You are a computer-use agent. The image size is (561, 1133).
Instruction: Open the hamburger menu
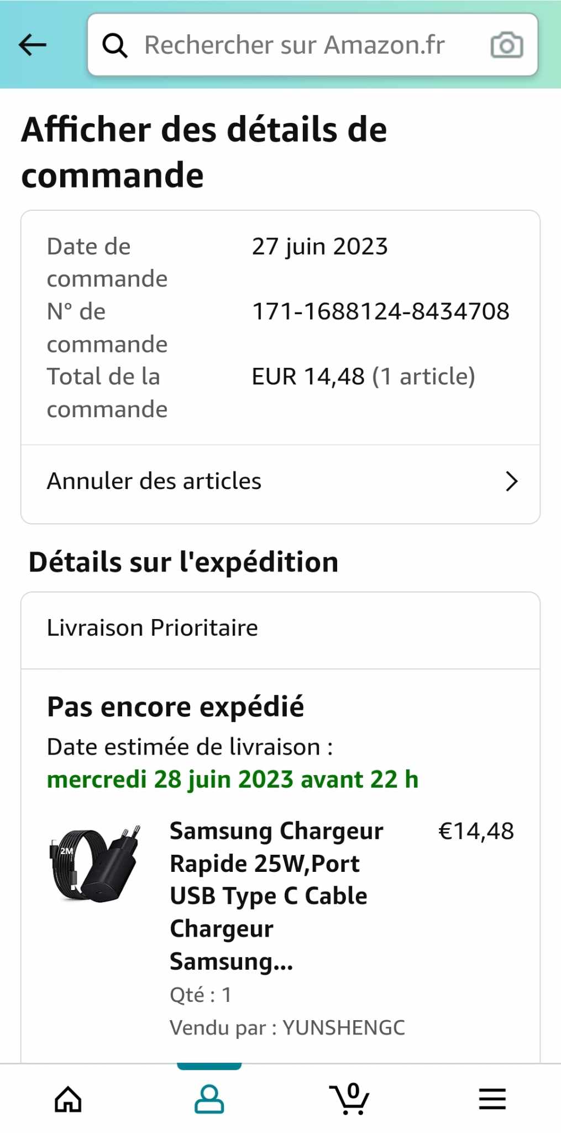pos(492,1099)
